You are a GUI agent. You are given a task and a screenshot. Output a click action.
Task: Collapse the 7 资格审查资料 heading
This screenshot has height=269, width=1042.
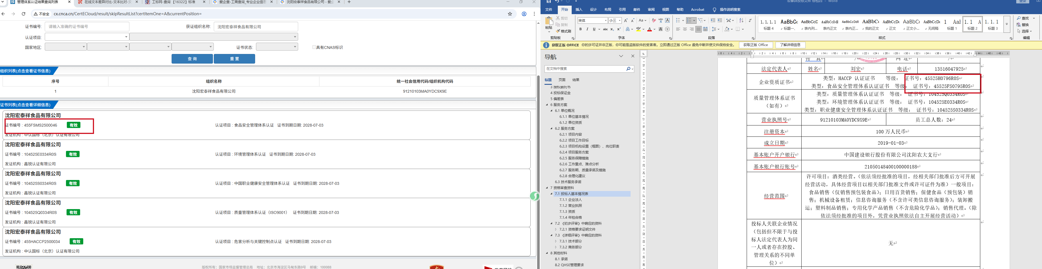tap(547, 188)
